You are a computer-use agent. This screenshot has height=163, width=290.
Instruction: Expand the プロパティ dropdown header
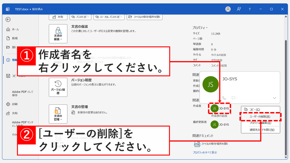[x=200, y=28]
